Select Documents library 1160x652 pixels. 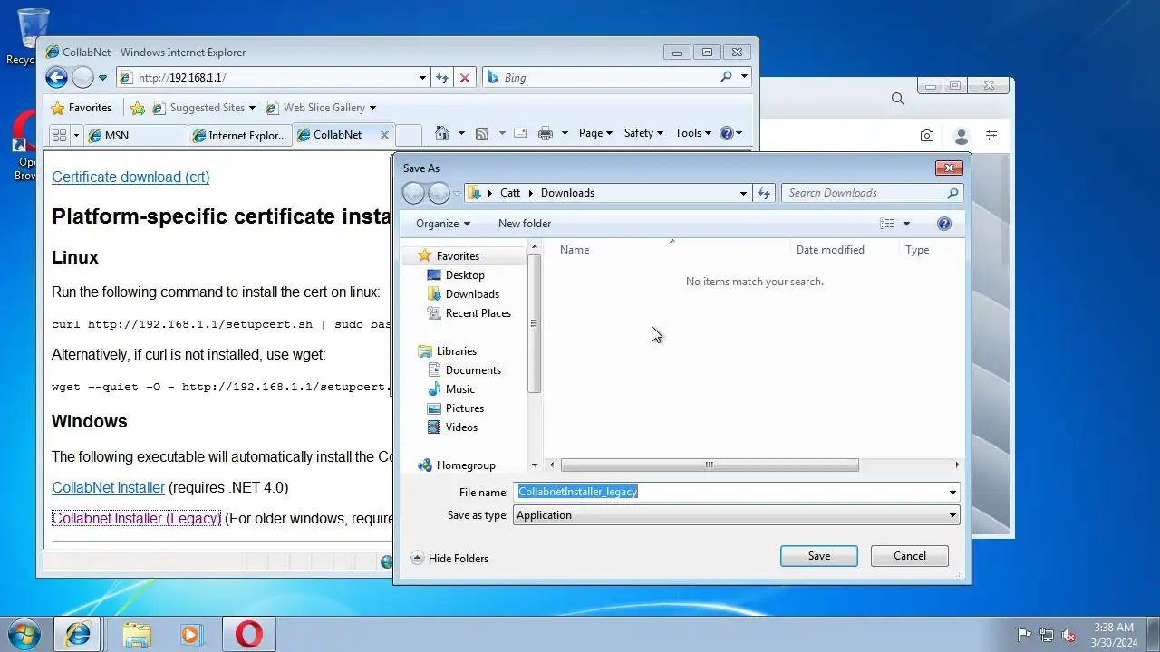473,370
